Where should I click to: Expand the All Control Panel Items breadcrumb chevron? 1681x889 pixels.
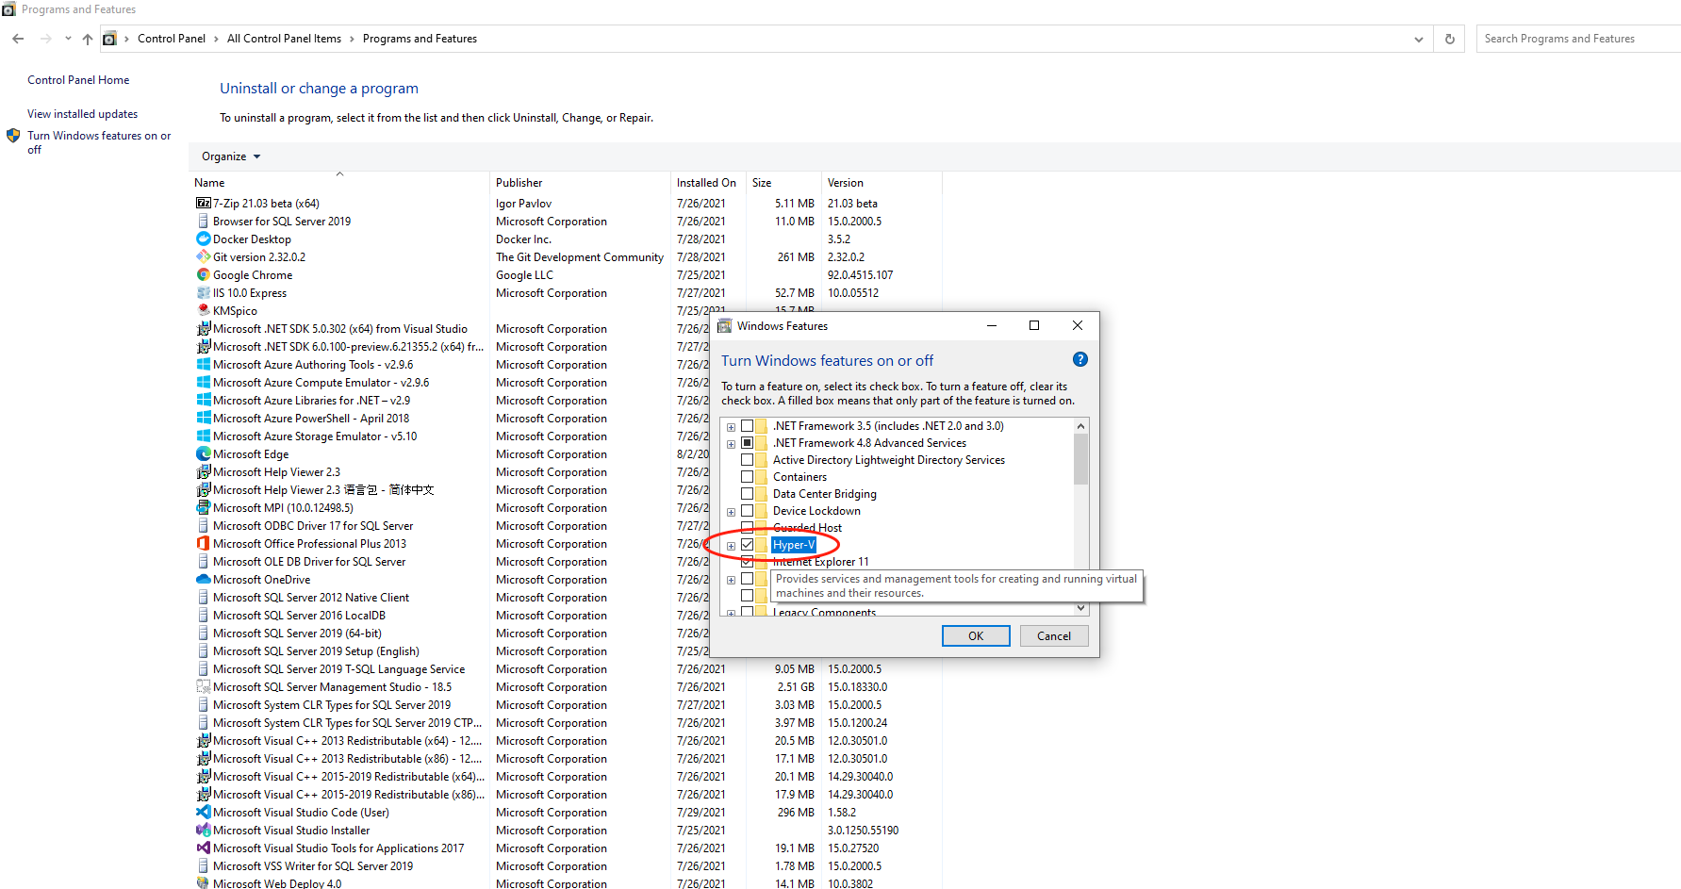pyautogui.click(x=353, y=39)
